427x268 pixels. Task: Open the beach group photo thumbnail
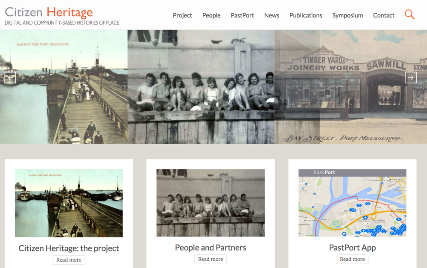coord(211,203)
